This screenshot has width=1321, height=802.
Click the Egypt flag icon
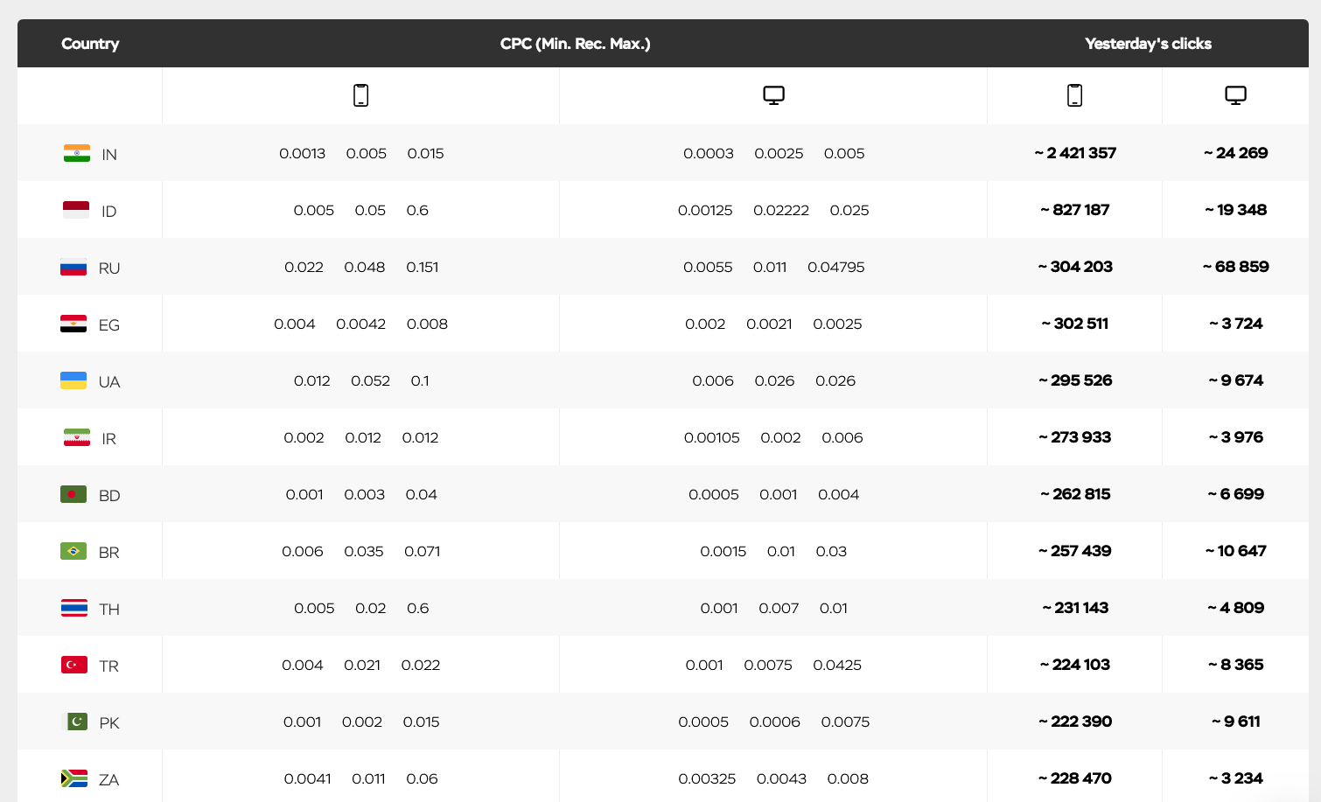73,324
